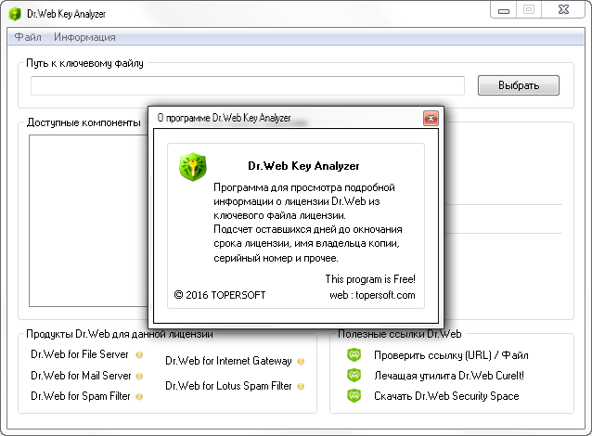The width and height of the screenshot is (592, 436).
Task: Click the green shield key icon in dialog
Action: (193, 166)
